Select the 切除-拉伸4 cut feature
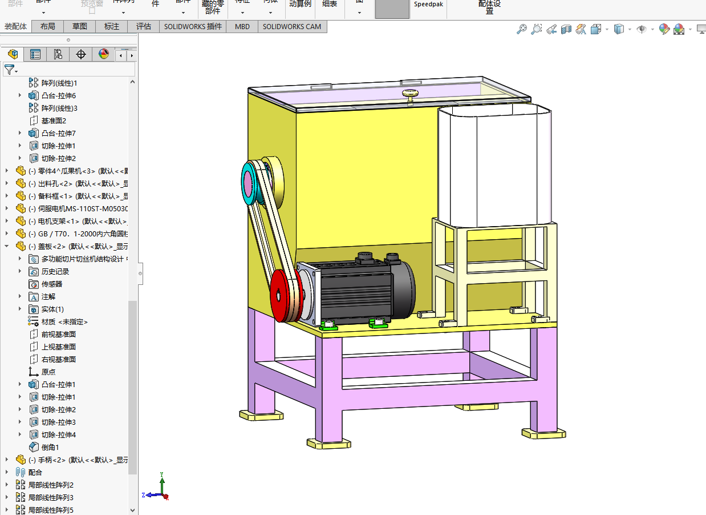This screenshot has height=515, width=706. [59, 434]
